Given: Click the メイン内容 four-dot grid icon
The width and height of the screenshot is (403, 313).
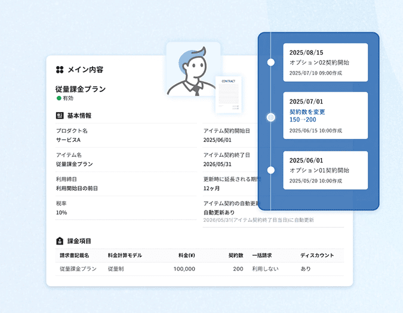Looking at the screenshot, I should point(60,70).
